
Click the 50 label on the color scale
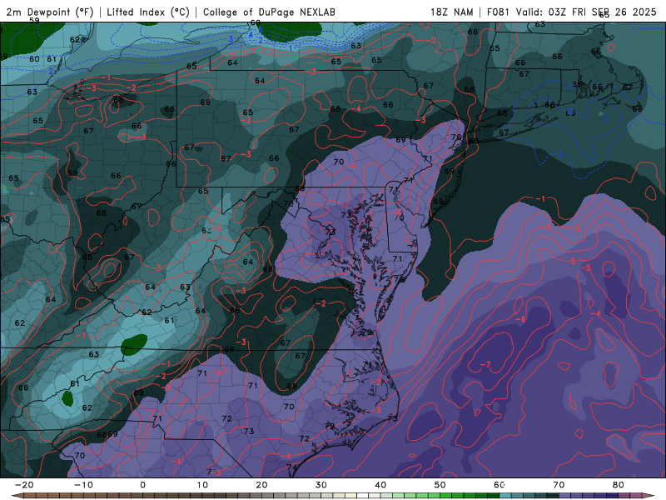point(440,485)
